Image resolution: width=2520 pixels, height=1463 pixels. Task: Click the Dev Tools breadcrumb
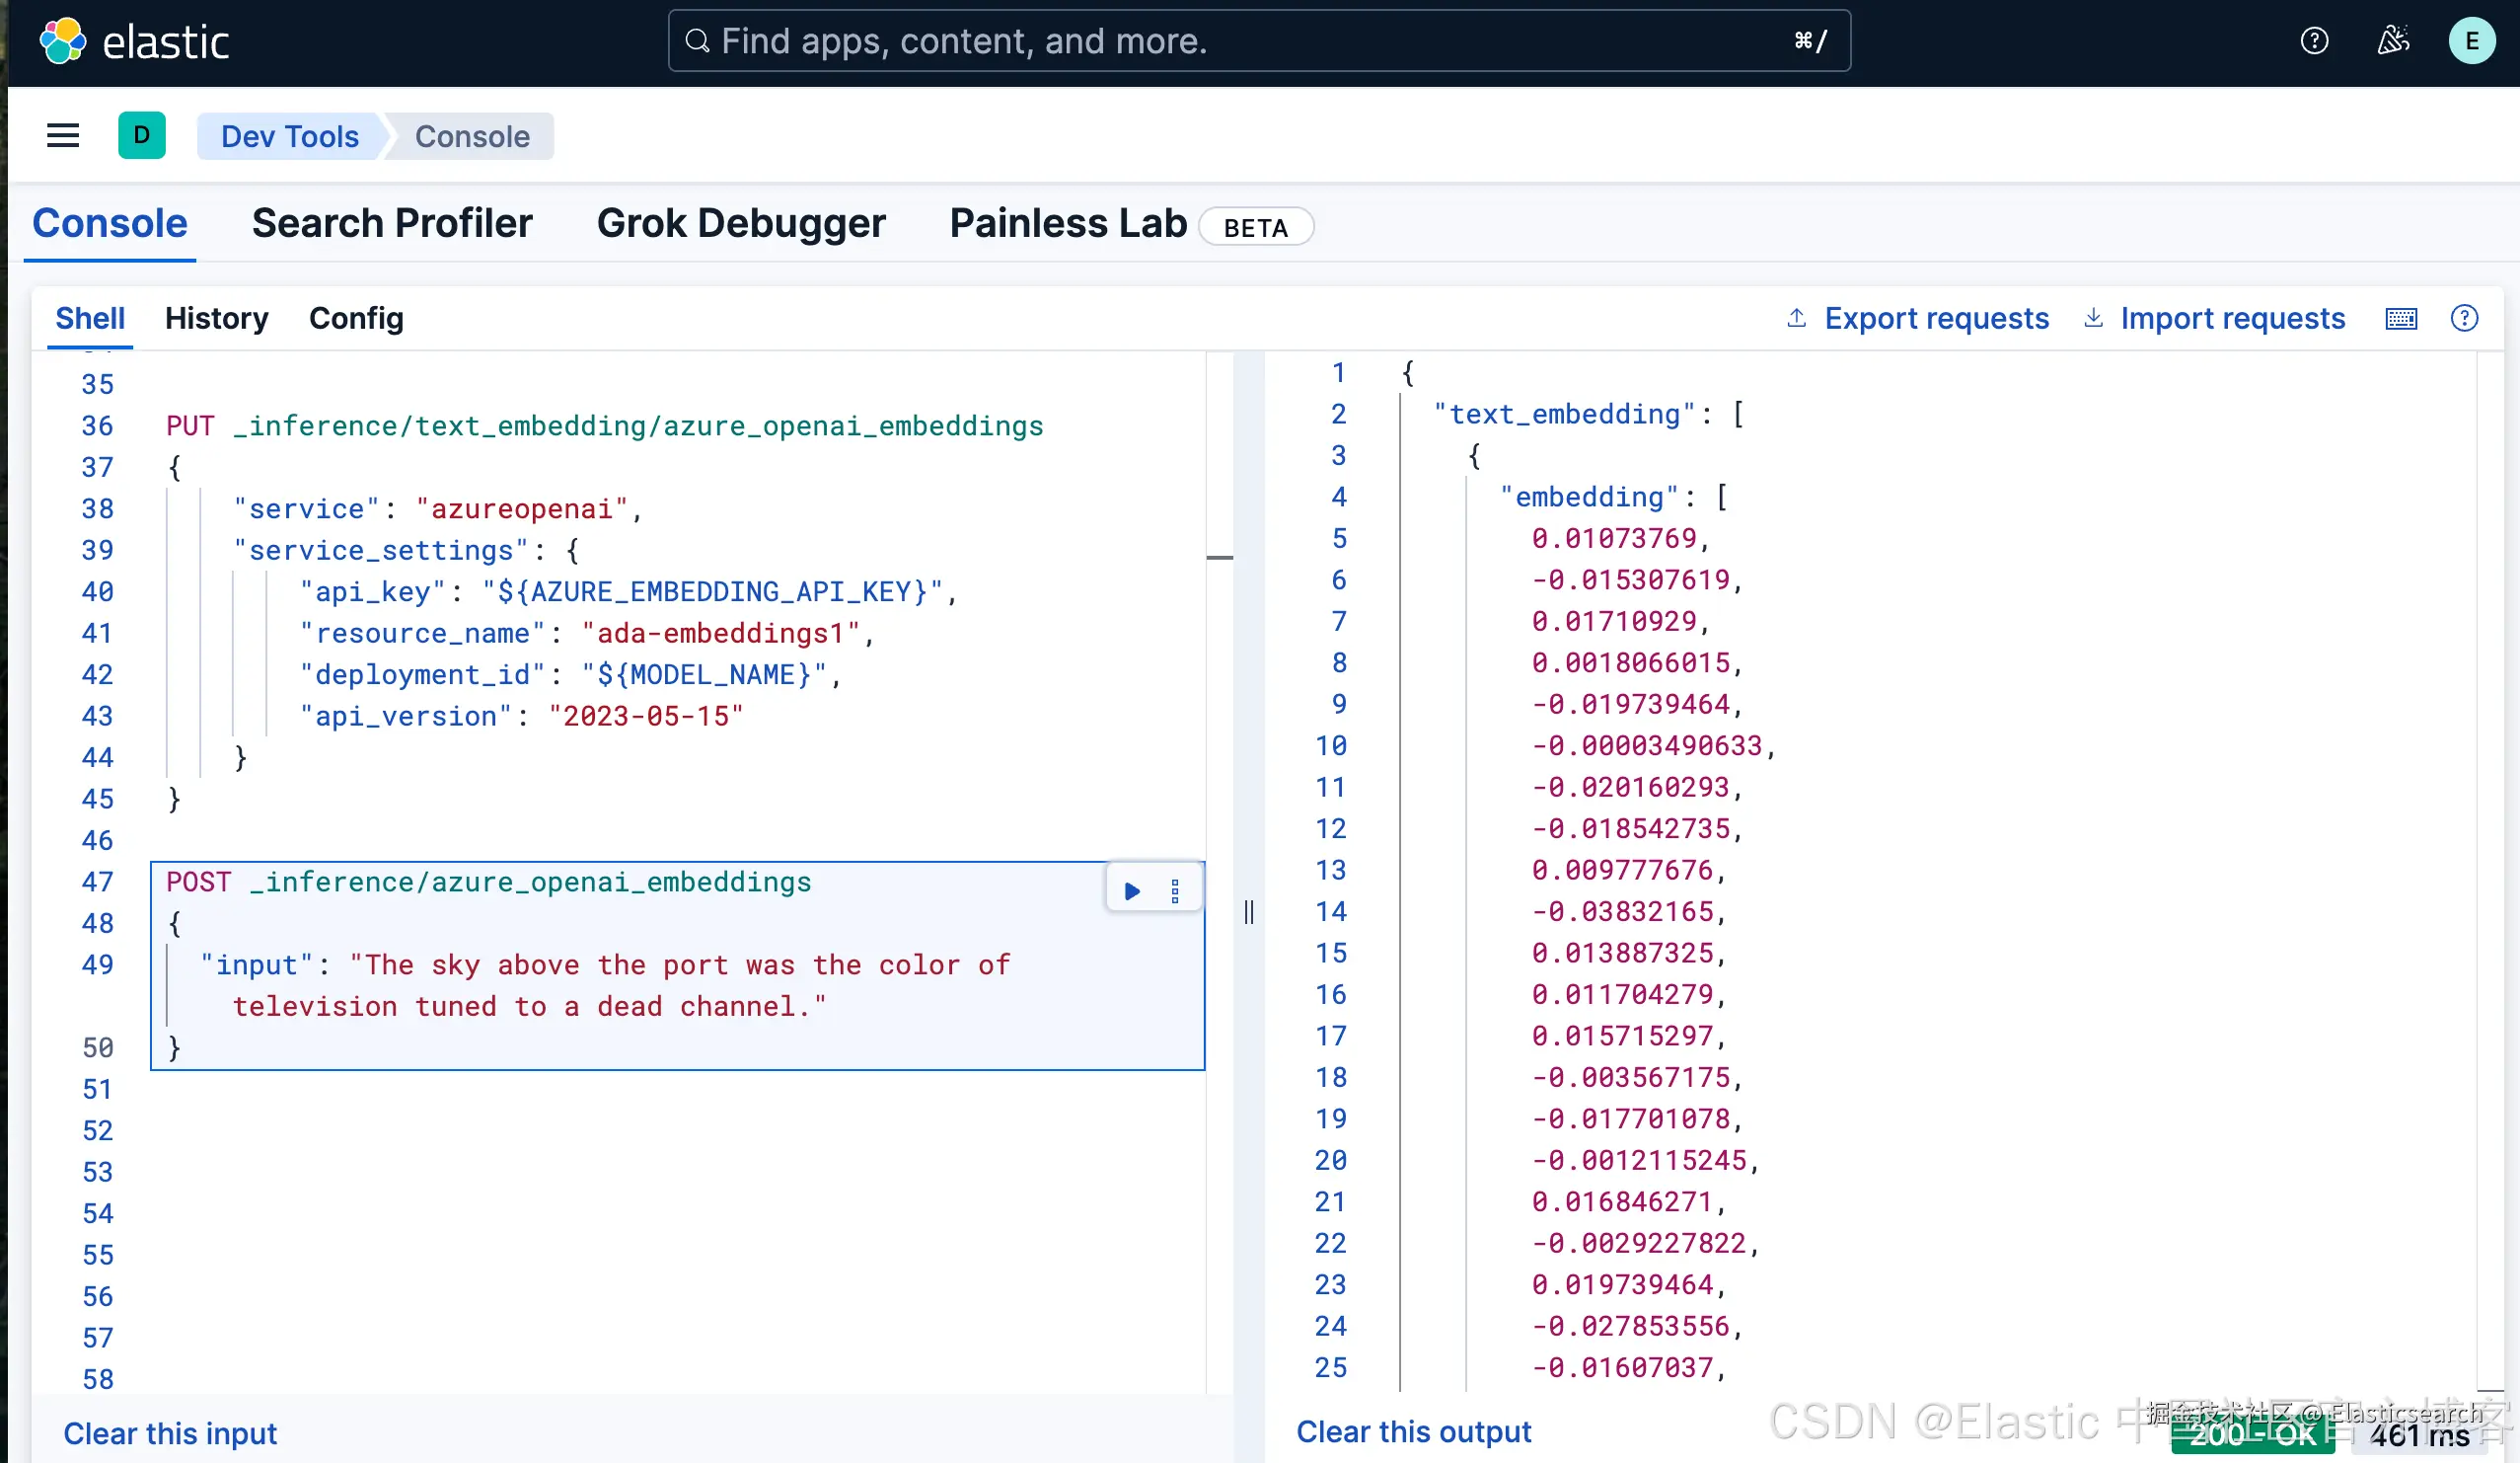point(289,136)
